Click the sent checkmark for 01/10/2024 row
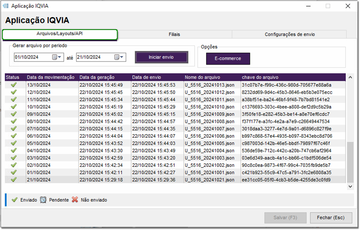Viewport: 360px width, 230px height. [x=14, y=172]
